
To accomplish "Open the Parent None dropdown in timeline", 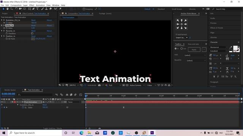I will pyautogui.click(x=74, y=102).
